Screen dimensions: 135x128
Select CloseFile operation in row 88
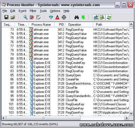click(x=72, y=88)
